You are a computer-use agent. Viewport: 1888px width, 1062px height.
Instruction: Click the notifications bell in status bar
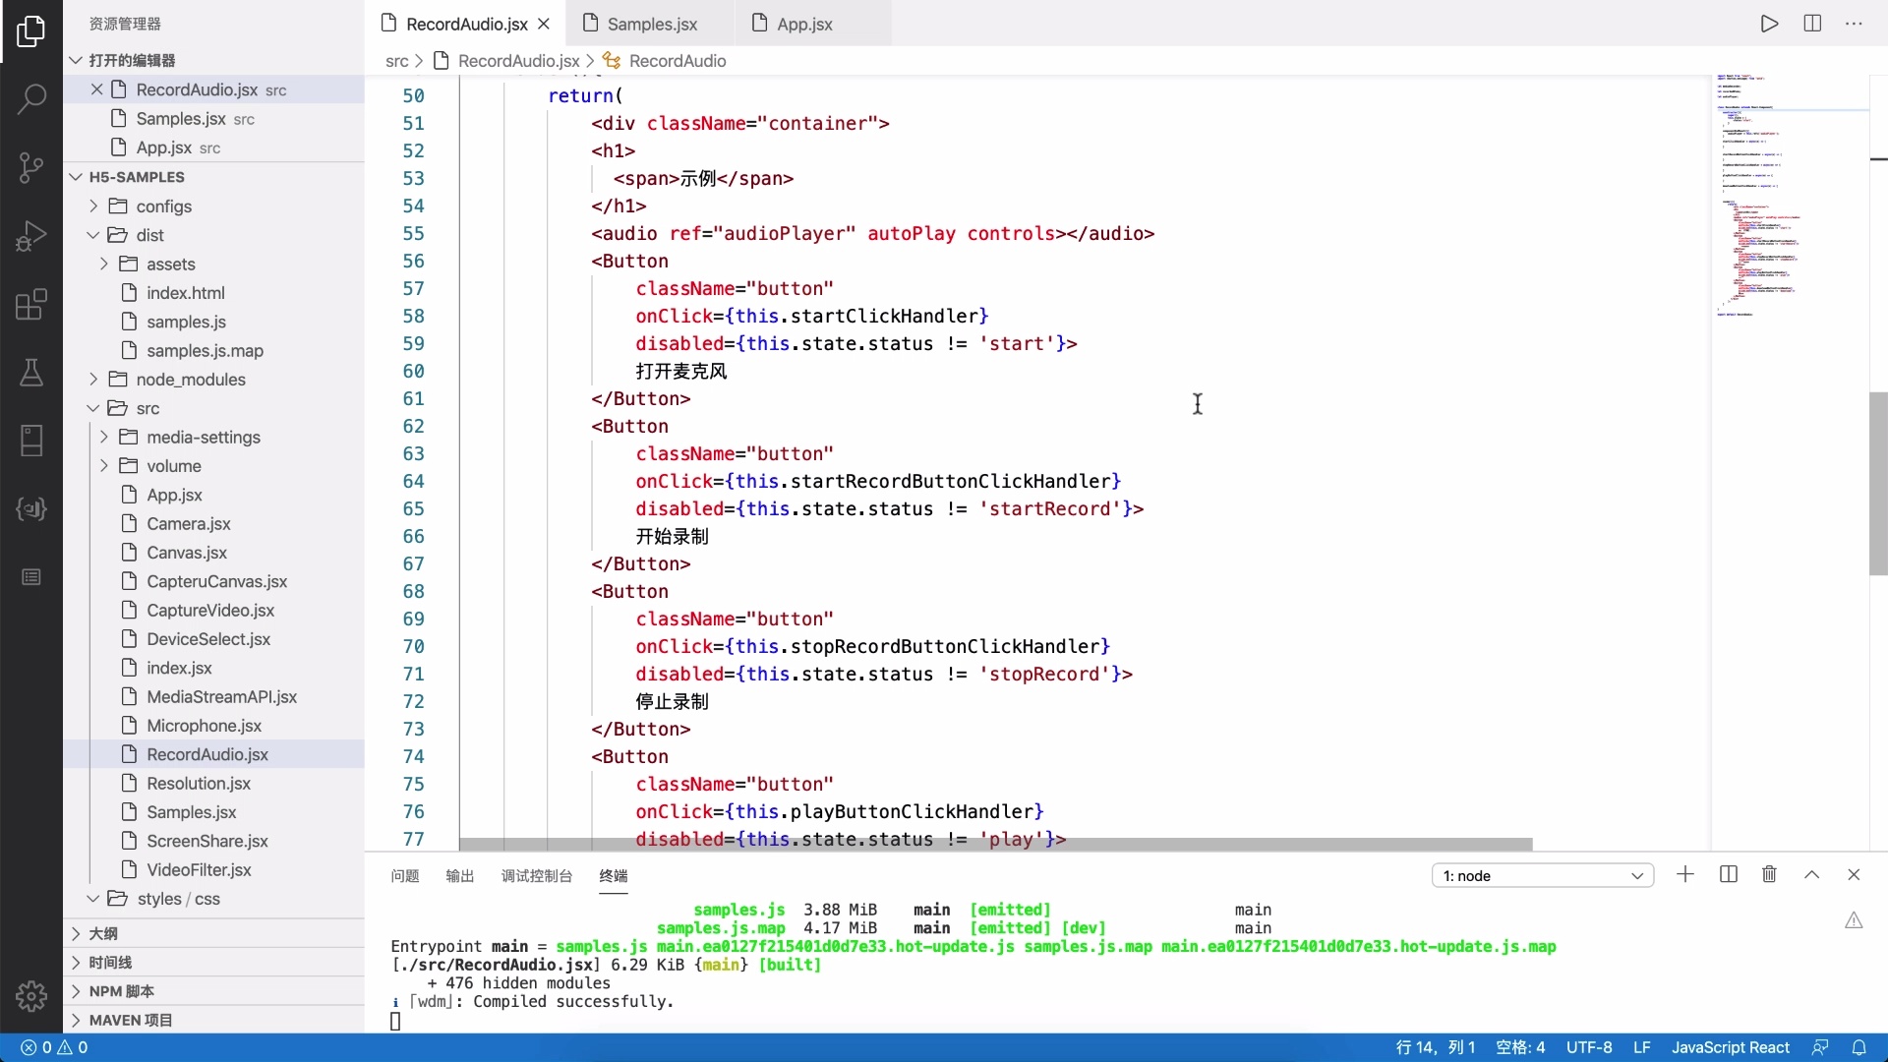tap(1858, 1047)
